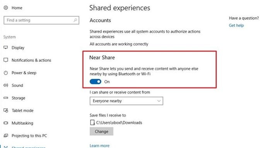Click the Power & sleep icon
263x148 pixels.
[6, 73]
